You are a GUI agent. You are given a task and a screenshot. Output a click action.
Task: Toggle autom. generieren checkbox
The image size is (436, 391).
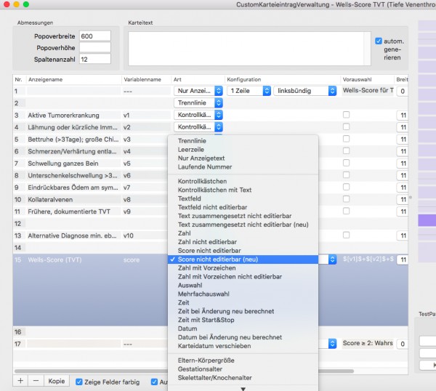click(x=379, y=41)
